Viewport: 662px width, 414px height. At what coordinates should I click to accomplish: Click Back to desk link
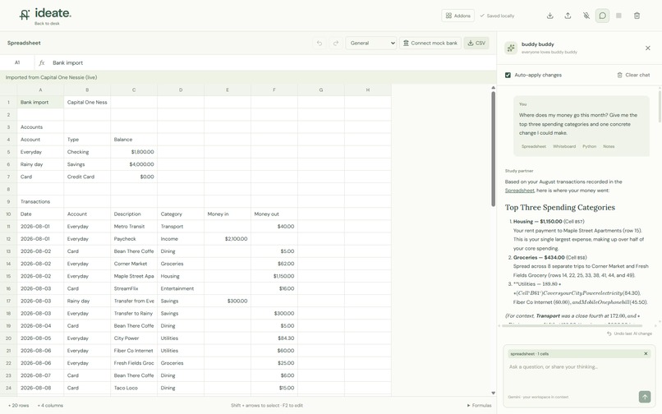[x=47, y=24]
